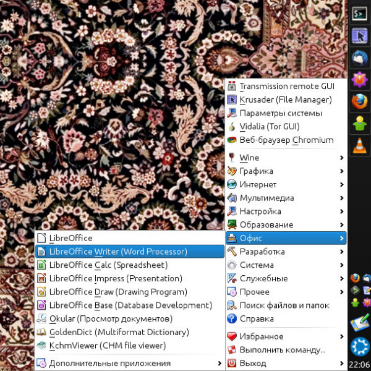Click the GoldenDict open-book icon

(41, 332)
